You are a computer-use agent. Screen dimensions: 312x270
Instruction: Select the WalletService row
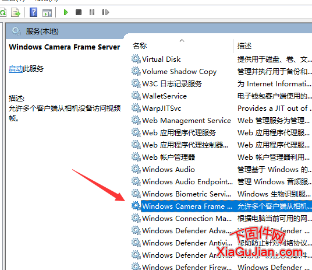point(164,96)
